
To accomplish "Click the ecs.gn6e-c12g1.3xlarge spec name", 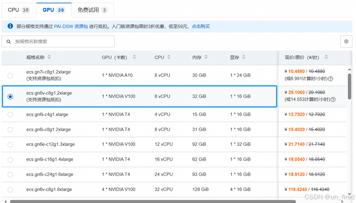I will [x=50, y=144].
